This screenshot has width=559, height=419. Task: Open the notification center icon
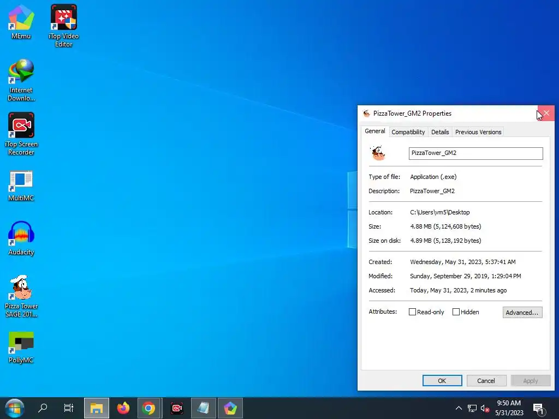click(x=539, y=408)
